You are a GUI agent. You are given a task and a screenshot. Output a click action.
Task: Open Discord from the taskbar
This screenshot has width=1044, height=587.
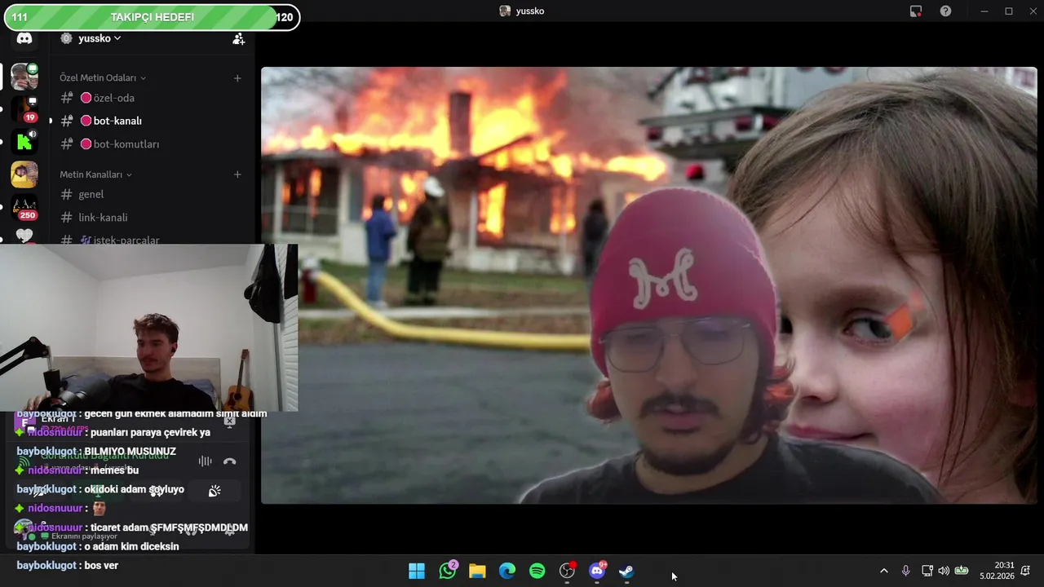click(x=597, y=571)
